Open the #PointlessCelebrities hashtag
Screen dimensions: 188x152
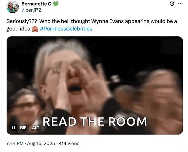click(66, 29)
